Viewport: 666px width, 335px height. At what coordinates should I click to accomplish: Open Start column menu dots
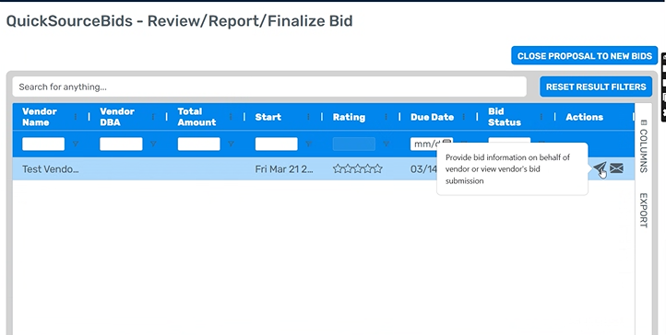point(309,117)
